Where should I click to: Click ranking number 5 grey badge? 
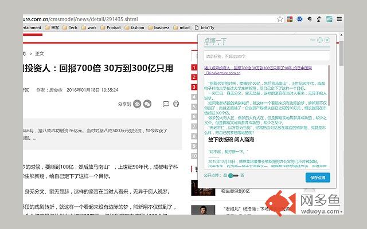(194, 107)
